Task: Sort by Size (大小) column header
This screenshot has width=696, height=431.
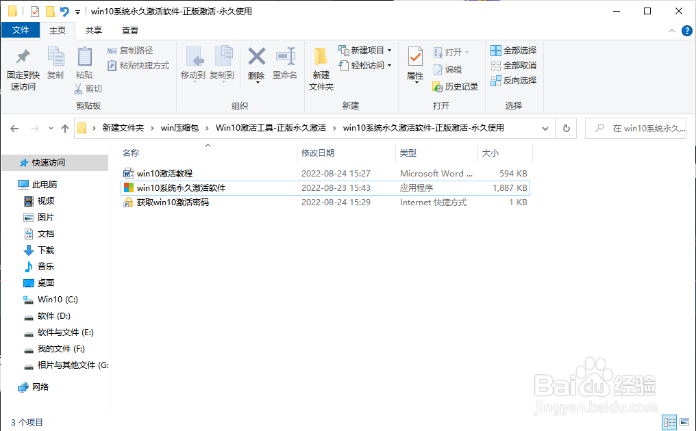Action: 490,153
